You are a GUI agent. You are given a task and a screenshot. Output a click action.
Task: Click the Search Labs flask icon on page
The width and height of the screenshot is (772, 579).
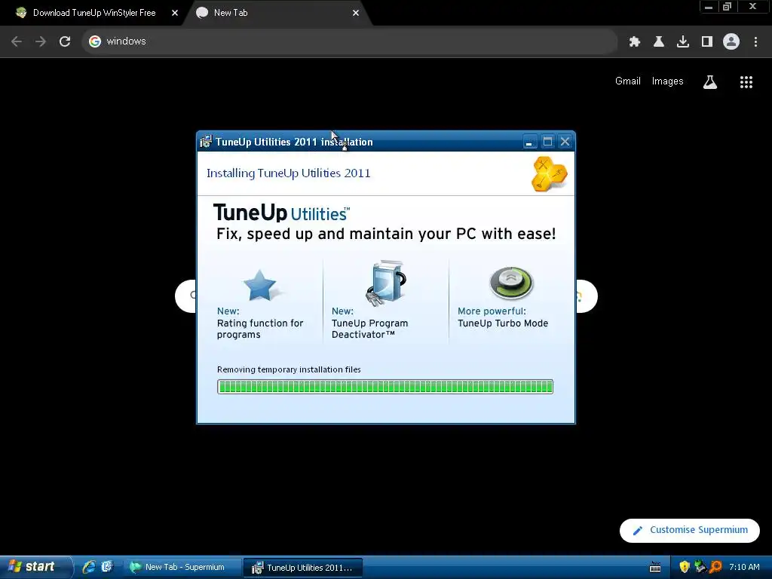tap(710, 81)
